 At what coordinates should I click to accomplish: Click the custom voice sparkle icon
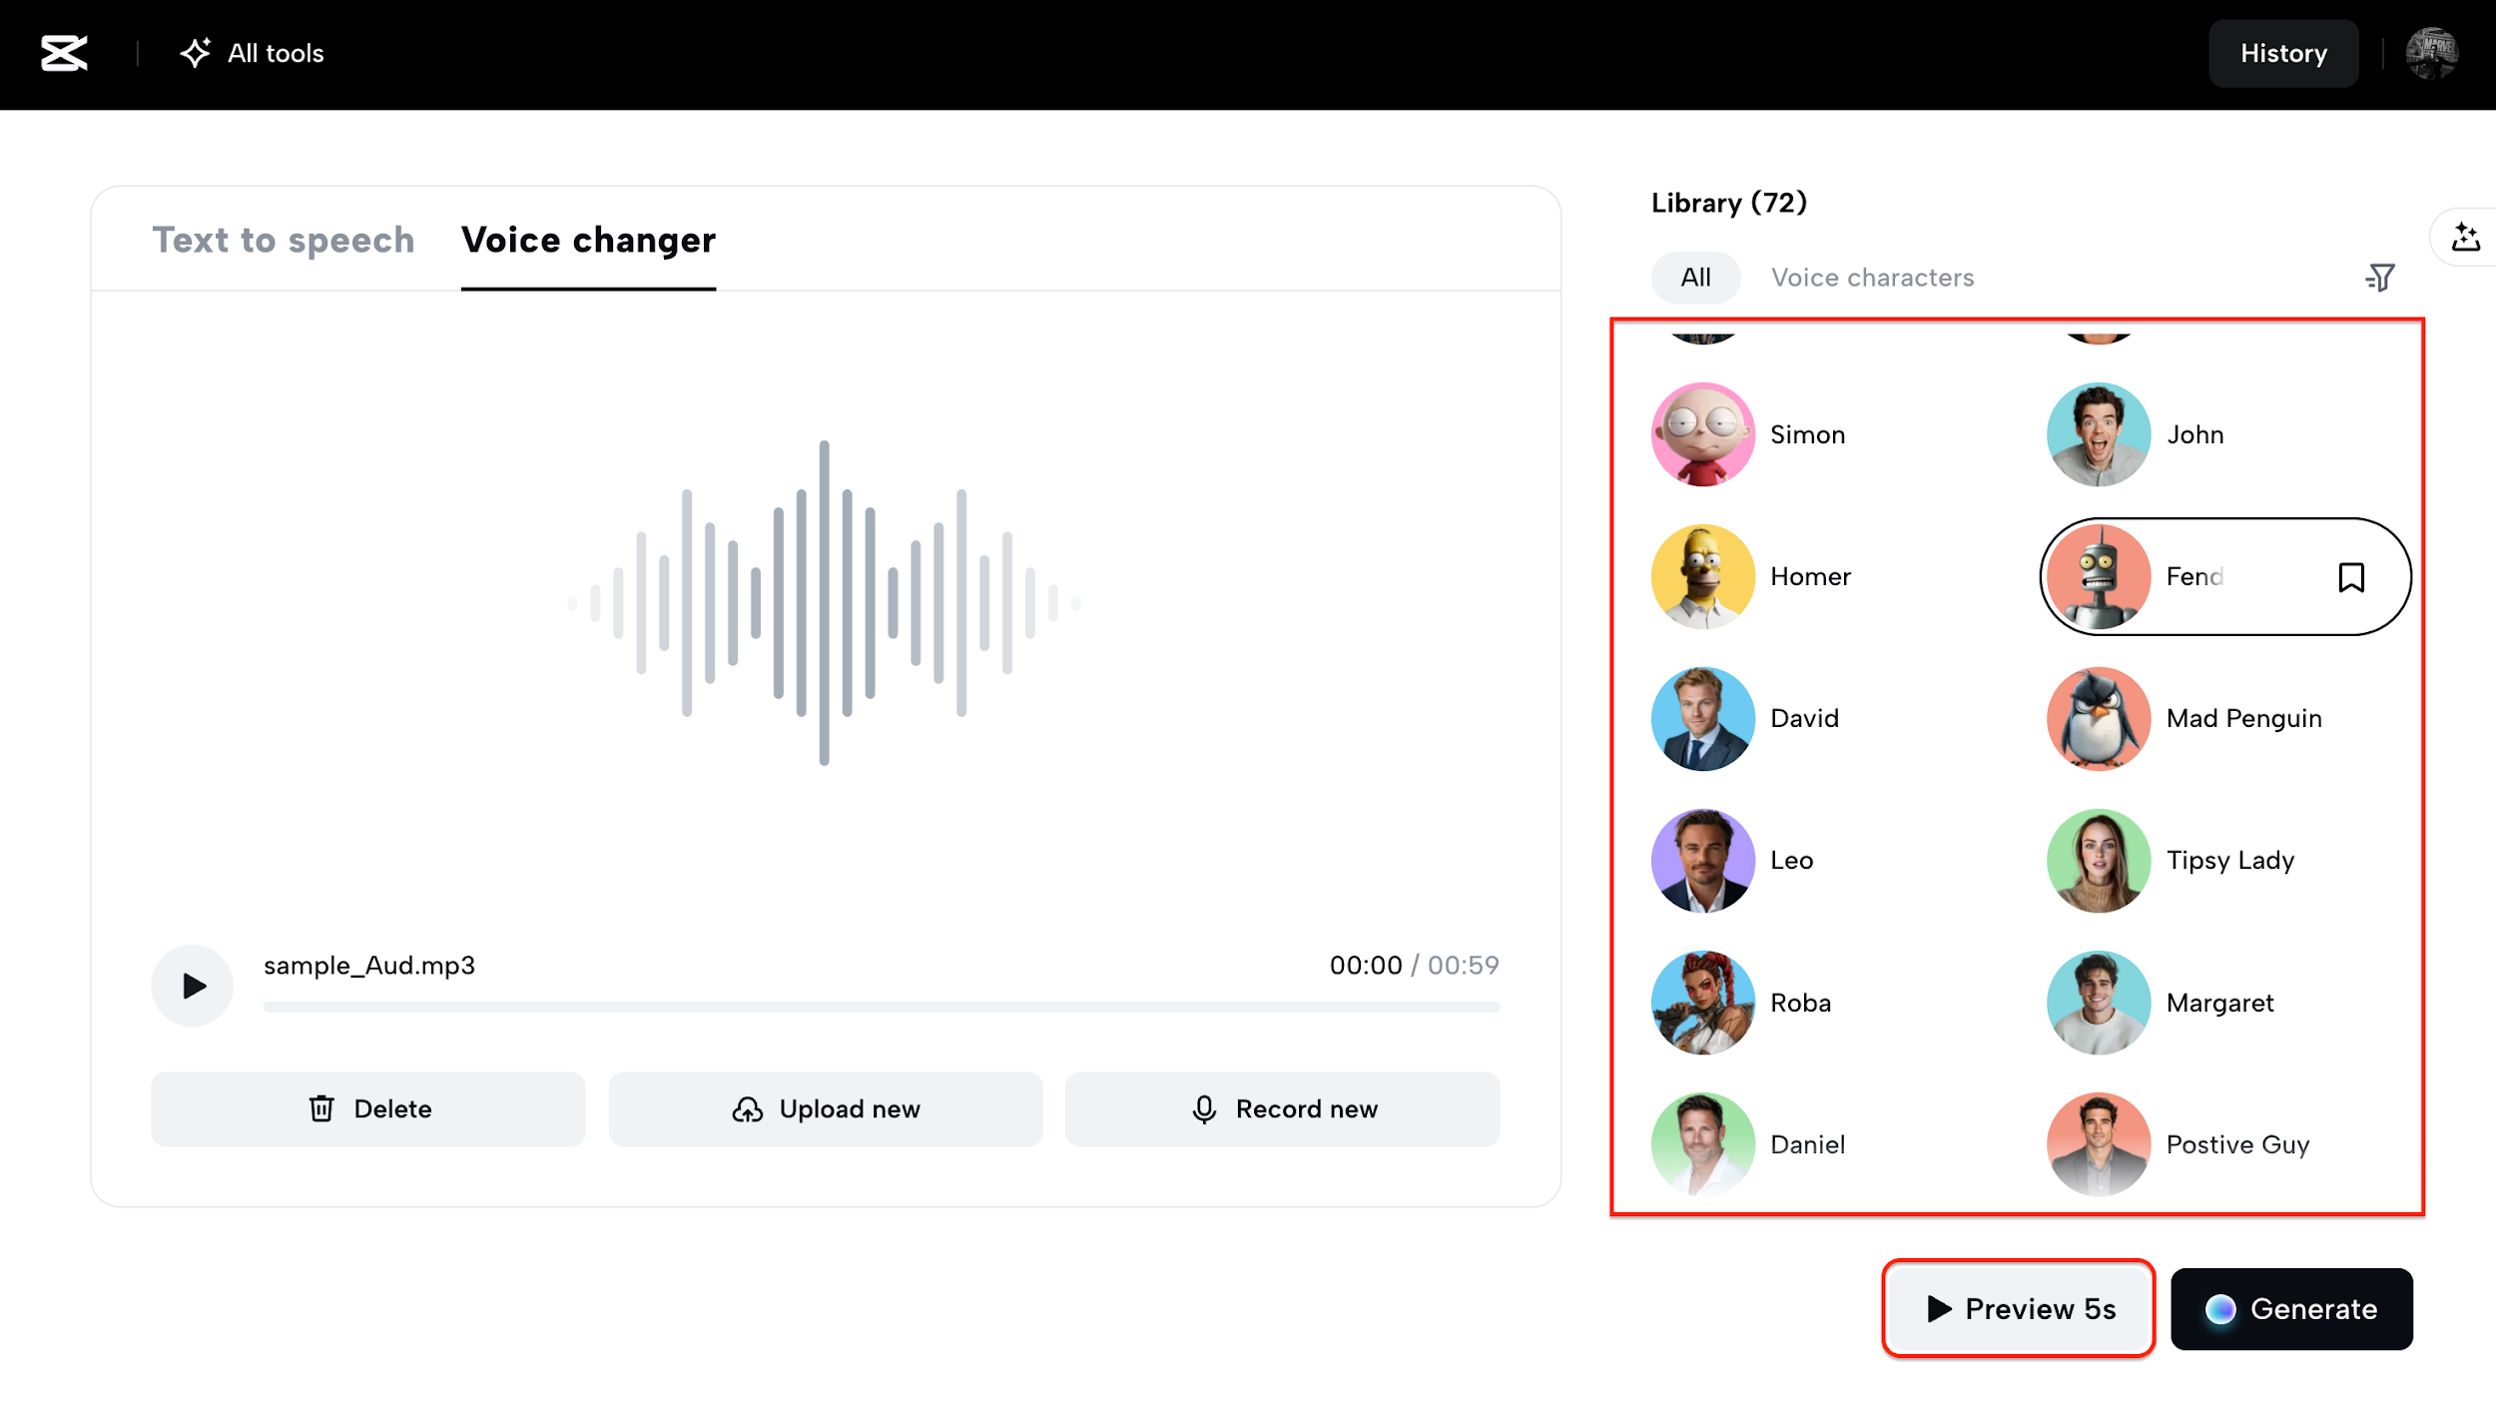[x=2465, y=237]
